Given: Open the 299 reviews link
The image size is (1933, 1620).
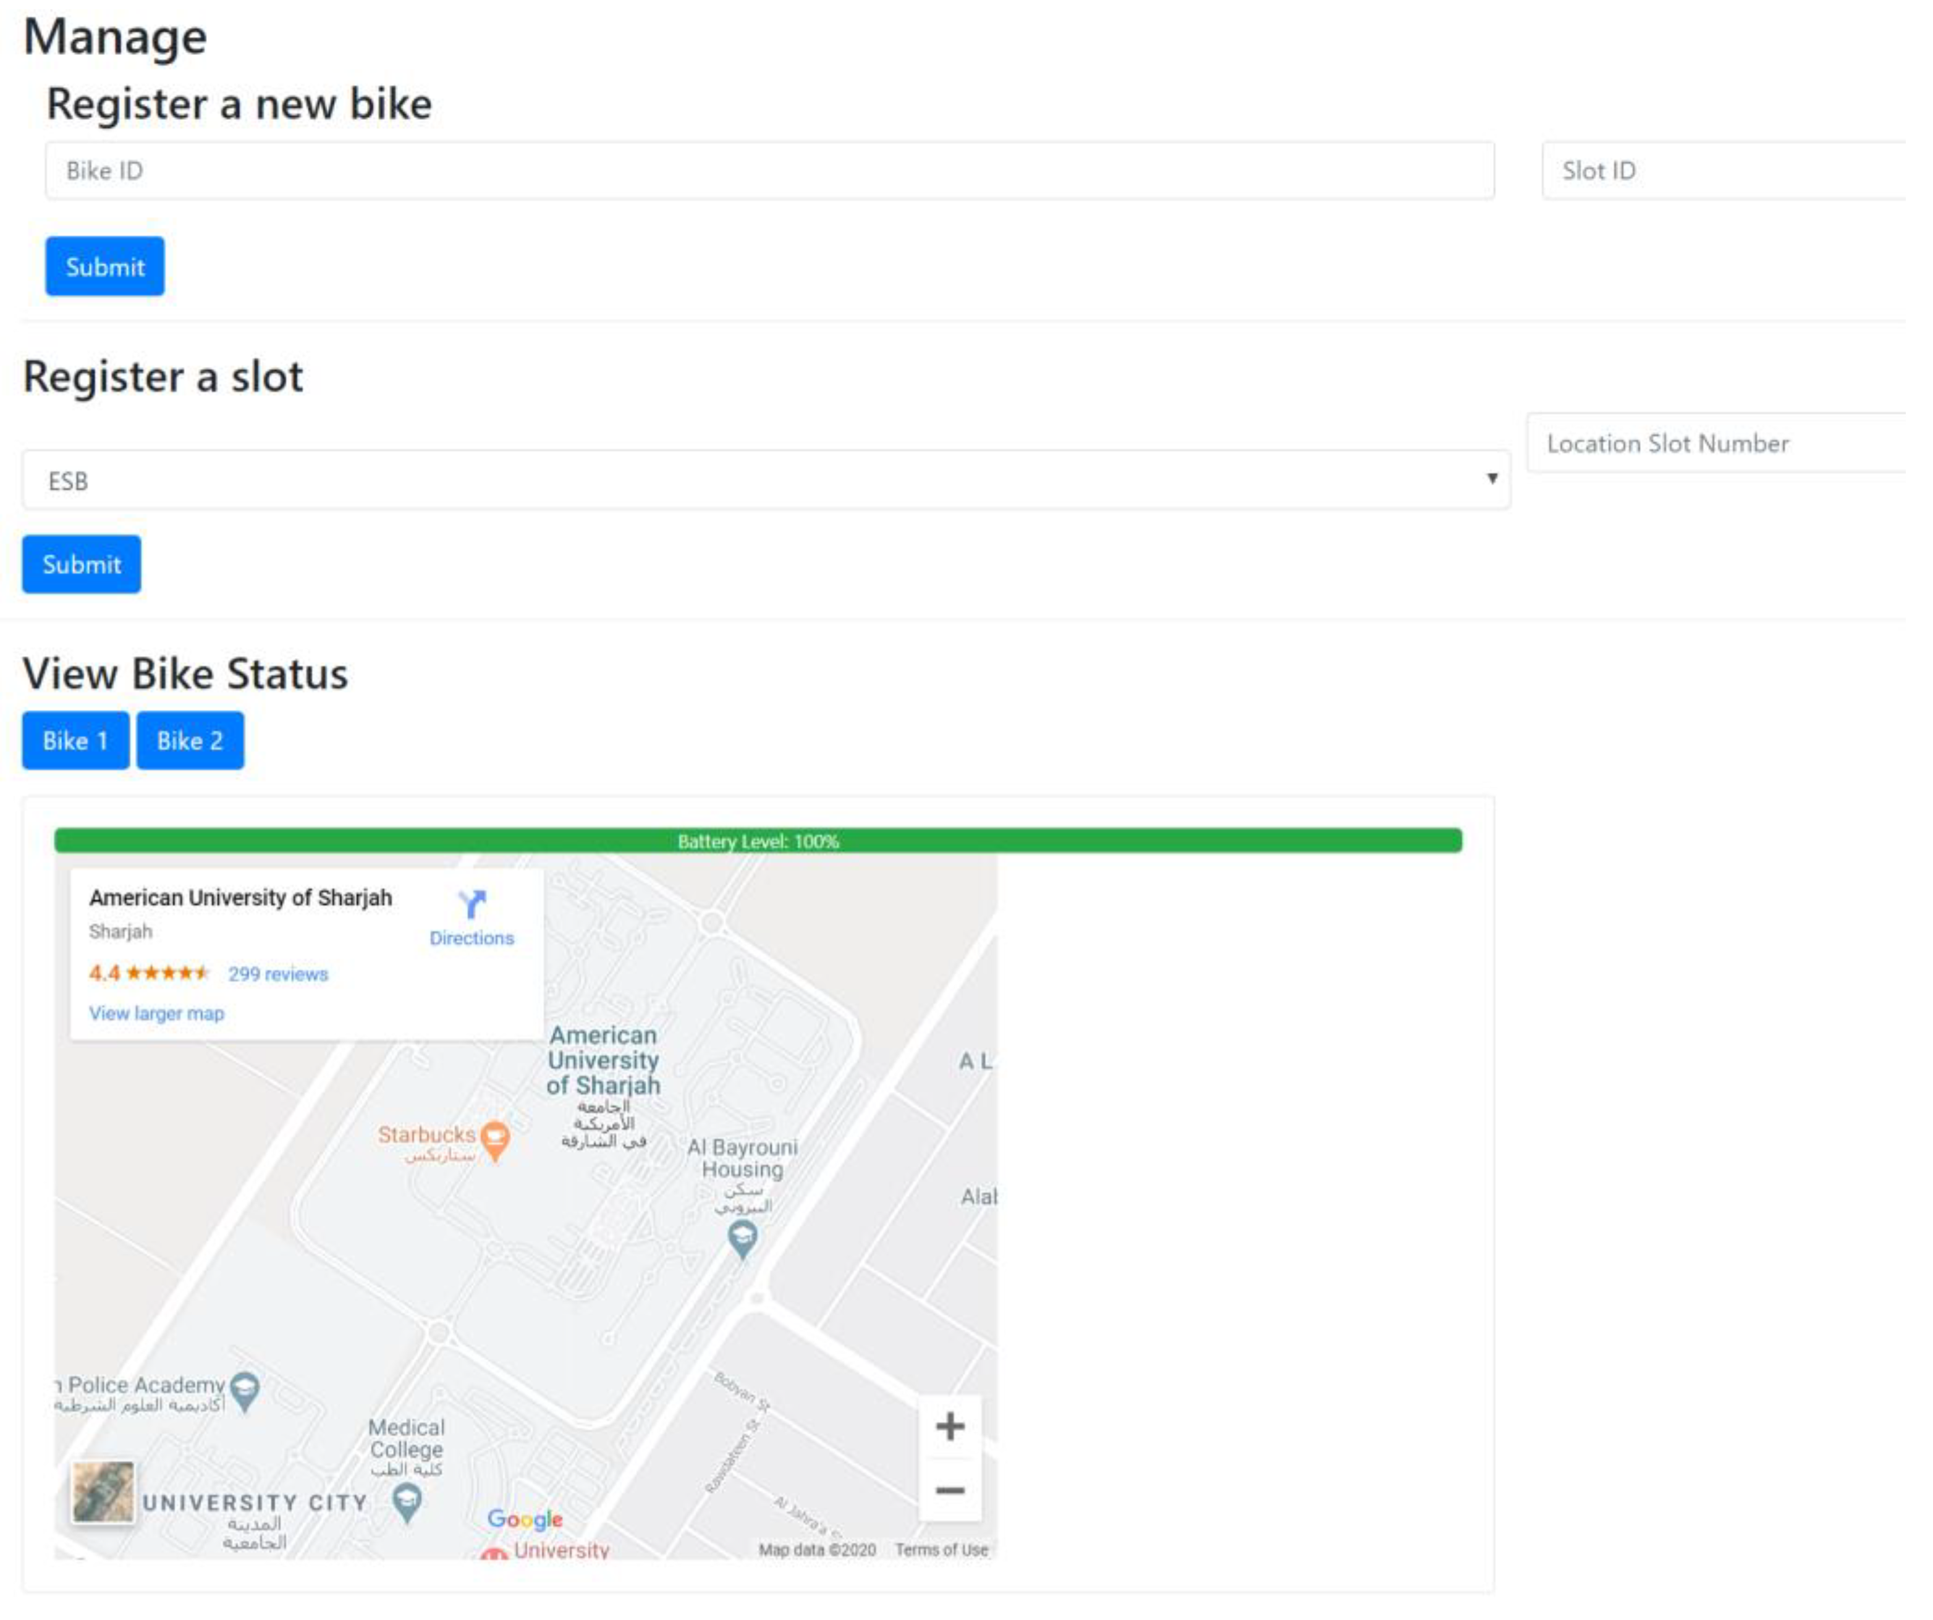Looking at the screenshot, I should tap(278, 974).
